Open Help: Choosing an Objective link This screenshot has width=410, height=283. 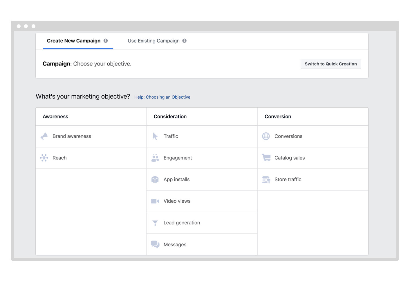pos(162,97)
